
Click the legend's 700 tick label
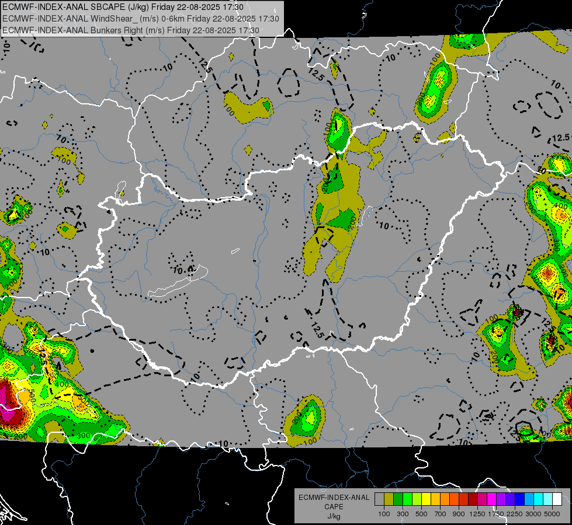[441, 514]
